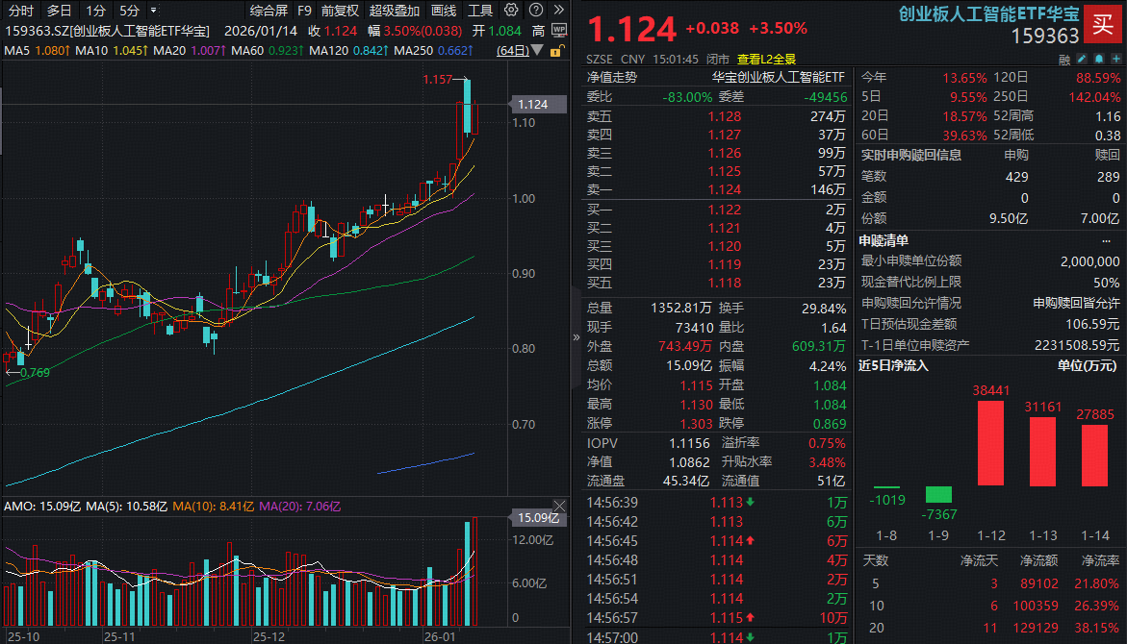Open the 画线 drawing tool
Image resolution: width=1127 pixels, height=644 pixels.
[x=444, y=11]
